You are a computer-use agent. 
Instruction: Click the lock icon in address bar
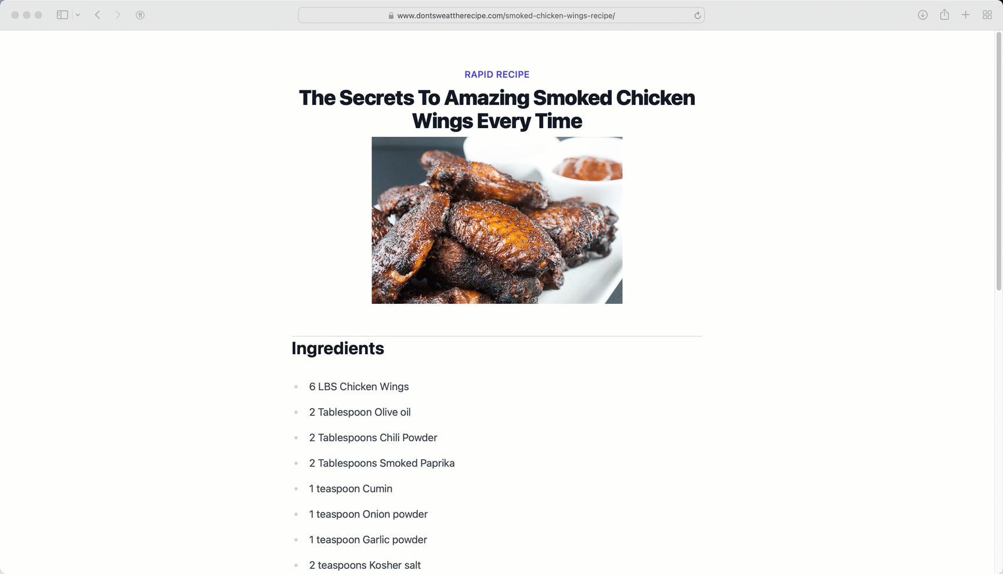[x=391, y=16]
